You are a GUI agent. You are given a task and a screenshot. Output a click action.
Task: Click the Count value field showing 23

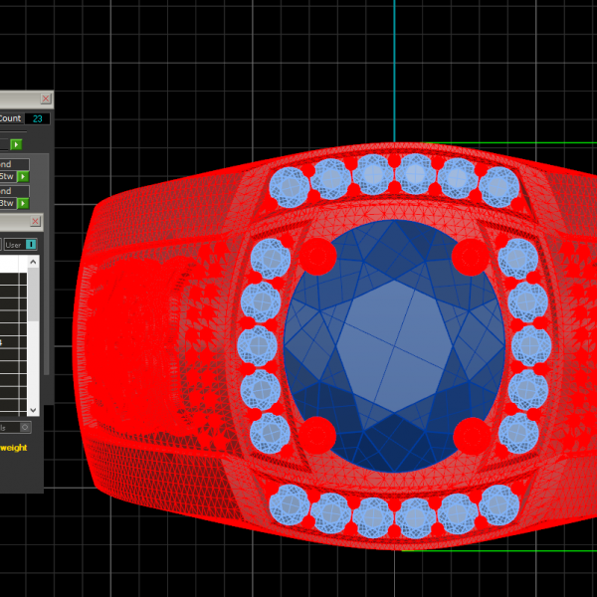[38, 118]
